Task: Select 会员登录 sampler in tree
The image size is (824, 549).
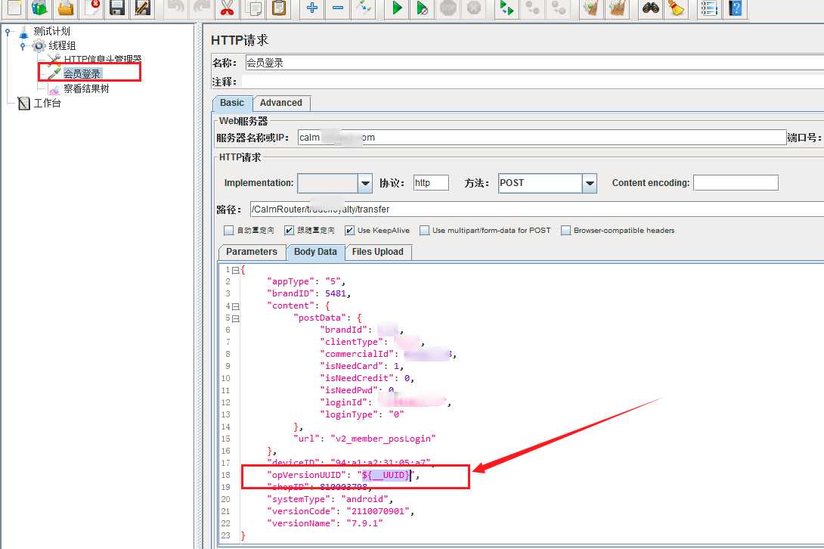Action: click(x=82, y=73)
